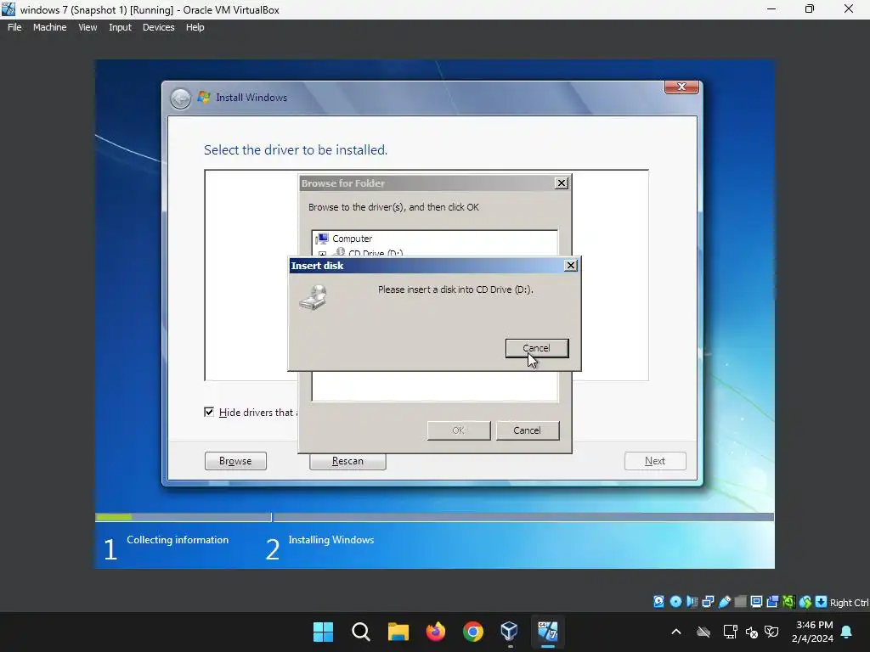
Task: Launch Firefox from the taskbar
Action: [436, 632]
